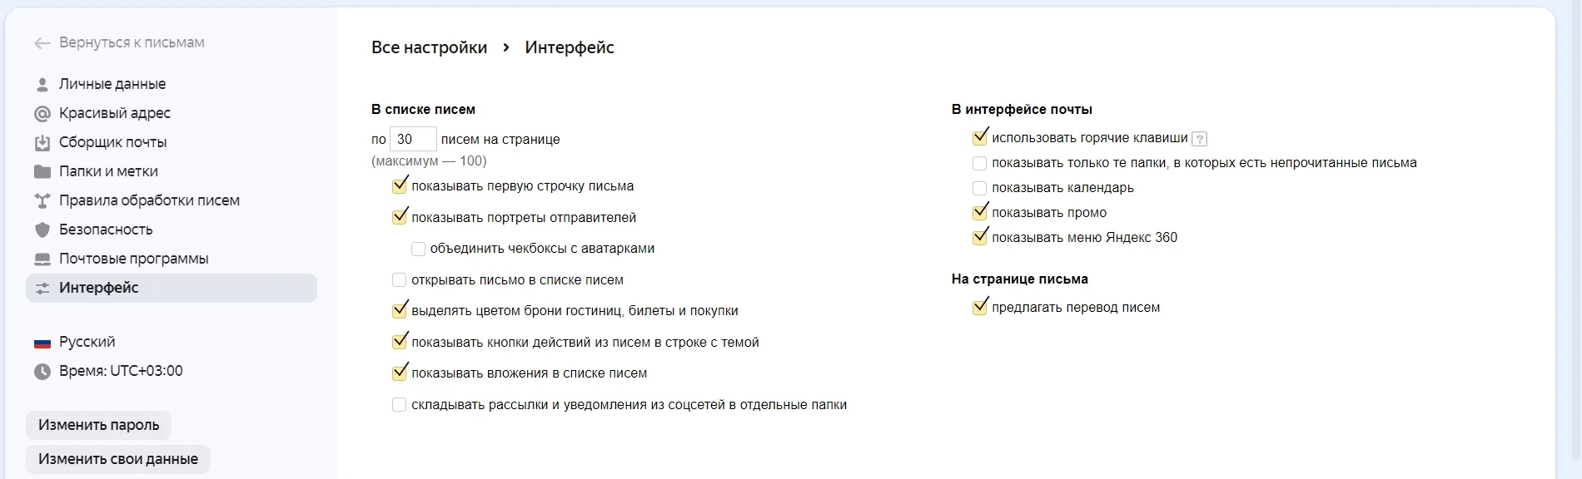Screen dimensions: 1582x479
Task: Uncheck показывать промо checkbox
Action: tap(979, 213)
